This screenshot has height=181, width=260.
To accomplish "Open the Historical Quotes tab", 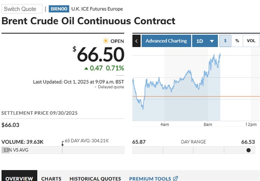I will [95, 178].
